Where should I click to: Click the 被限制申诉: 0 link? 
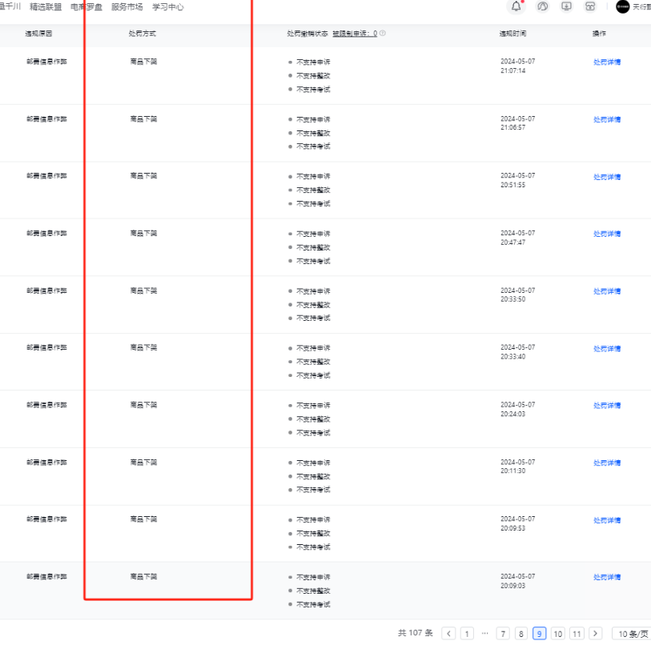355,34
